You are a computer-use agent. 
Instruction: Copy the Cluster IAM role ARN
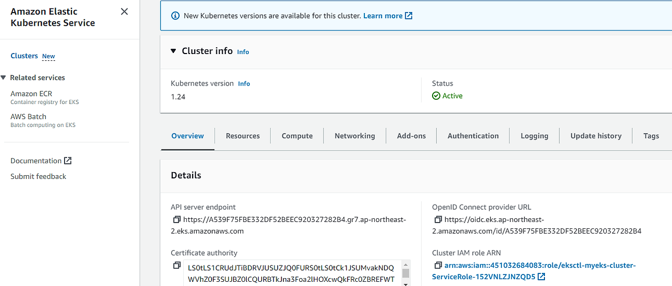[438, 266]
